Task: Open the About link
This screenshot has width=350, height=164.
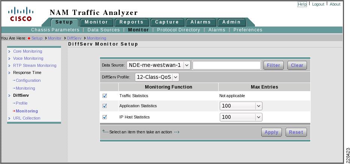Action: [335, 4]
